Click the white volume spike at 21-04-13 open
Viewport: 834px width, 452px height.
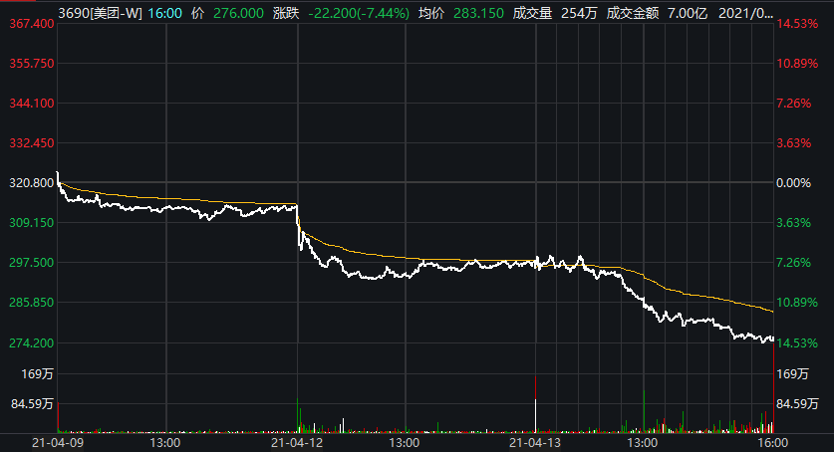(x=535, y=415)
